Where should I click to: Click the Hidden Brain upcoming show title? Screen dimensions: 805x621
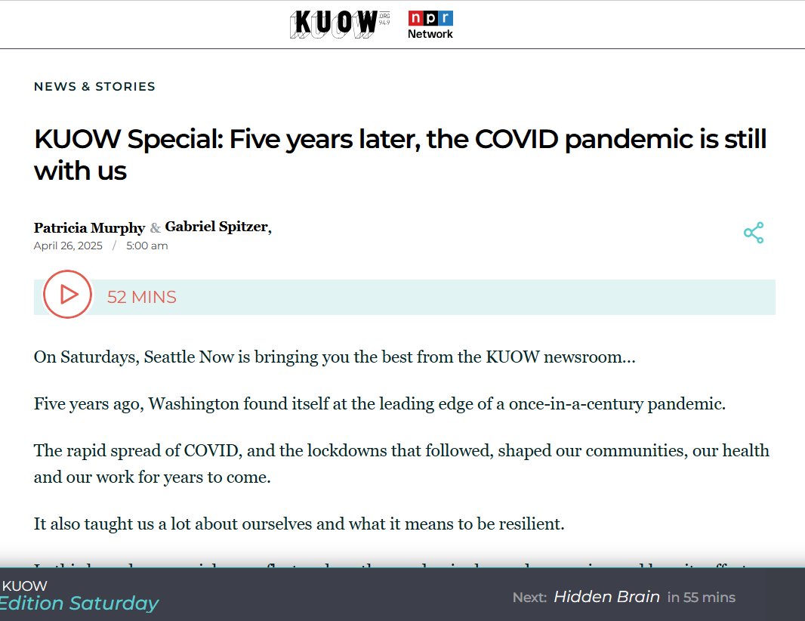coord(606,597)
